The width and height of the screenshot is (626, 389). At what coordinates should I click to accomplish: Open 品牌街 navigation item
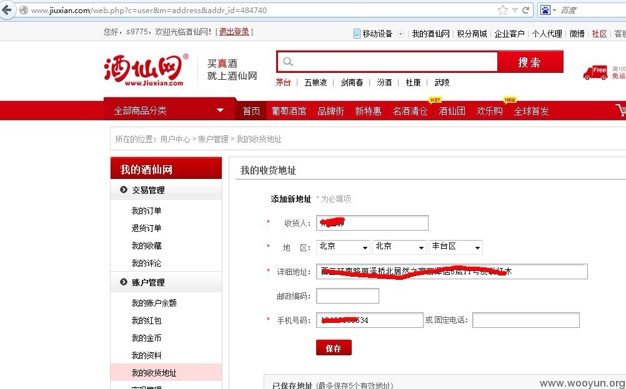pos(330,111)
